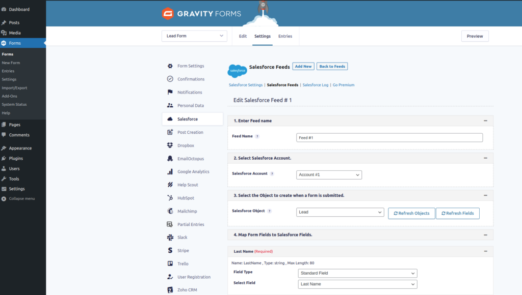Image resolution: width=522 pixels, height=295 pixels.
Task: Switch to the Edit tab
Action: pyautogui.click(x=243, y=36)
